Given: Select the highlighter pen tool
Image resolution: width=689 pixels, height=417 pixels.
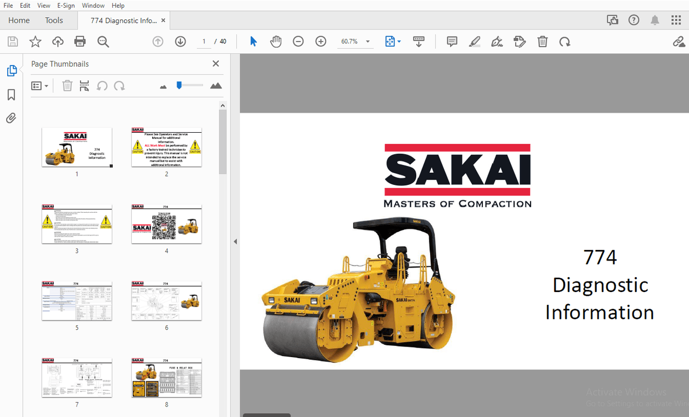Looking at the screenshot, I should pyautogui.click(x=475, y=42).
